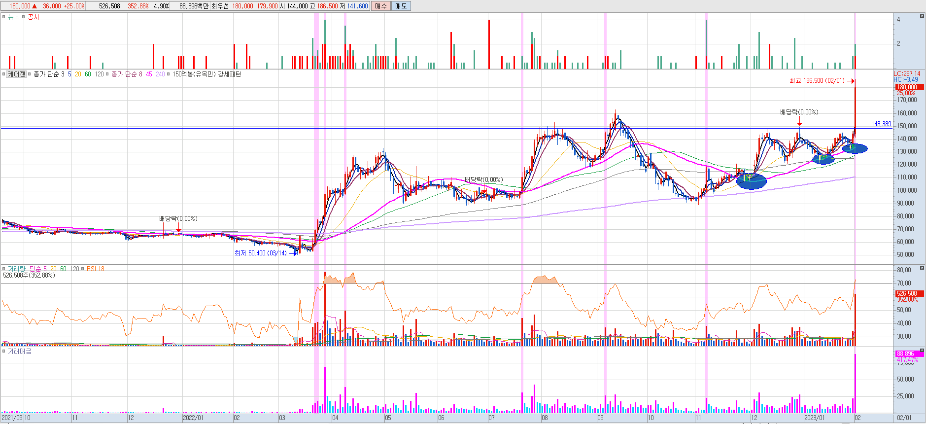
Task: Click the 2022/01 date label on time axis
Action: [193, 418]
